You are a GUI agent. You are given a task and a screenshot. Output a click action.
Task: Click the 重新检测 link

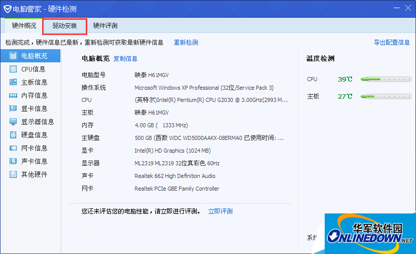pos(186,43)
